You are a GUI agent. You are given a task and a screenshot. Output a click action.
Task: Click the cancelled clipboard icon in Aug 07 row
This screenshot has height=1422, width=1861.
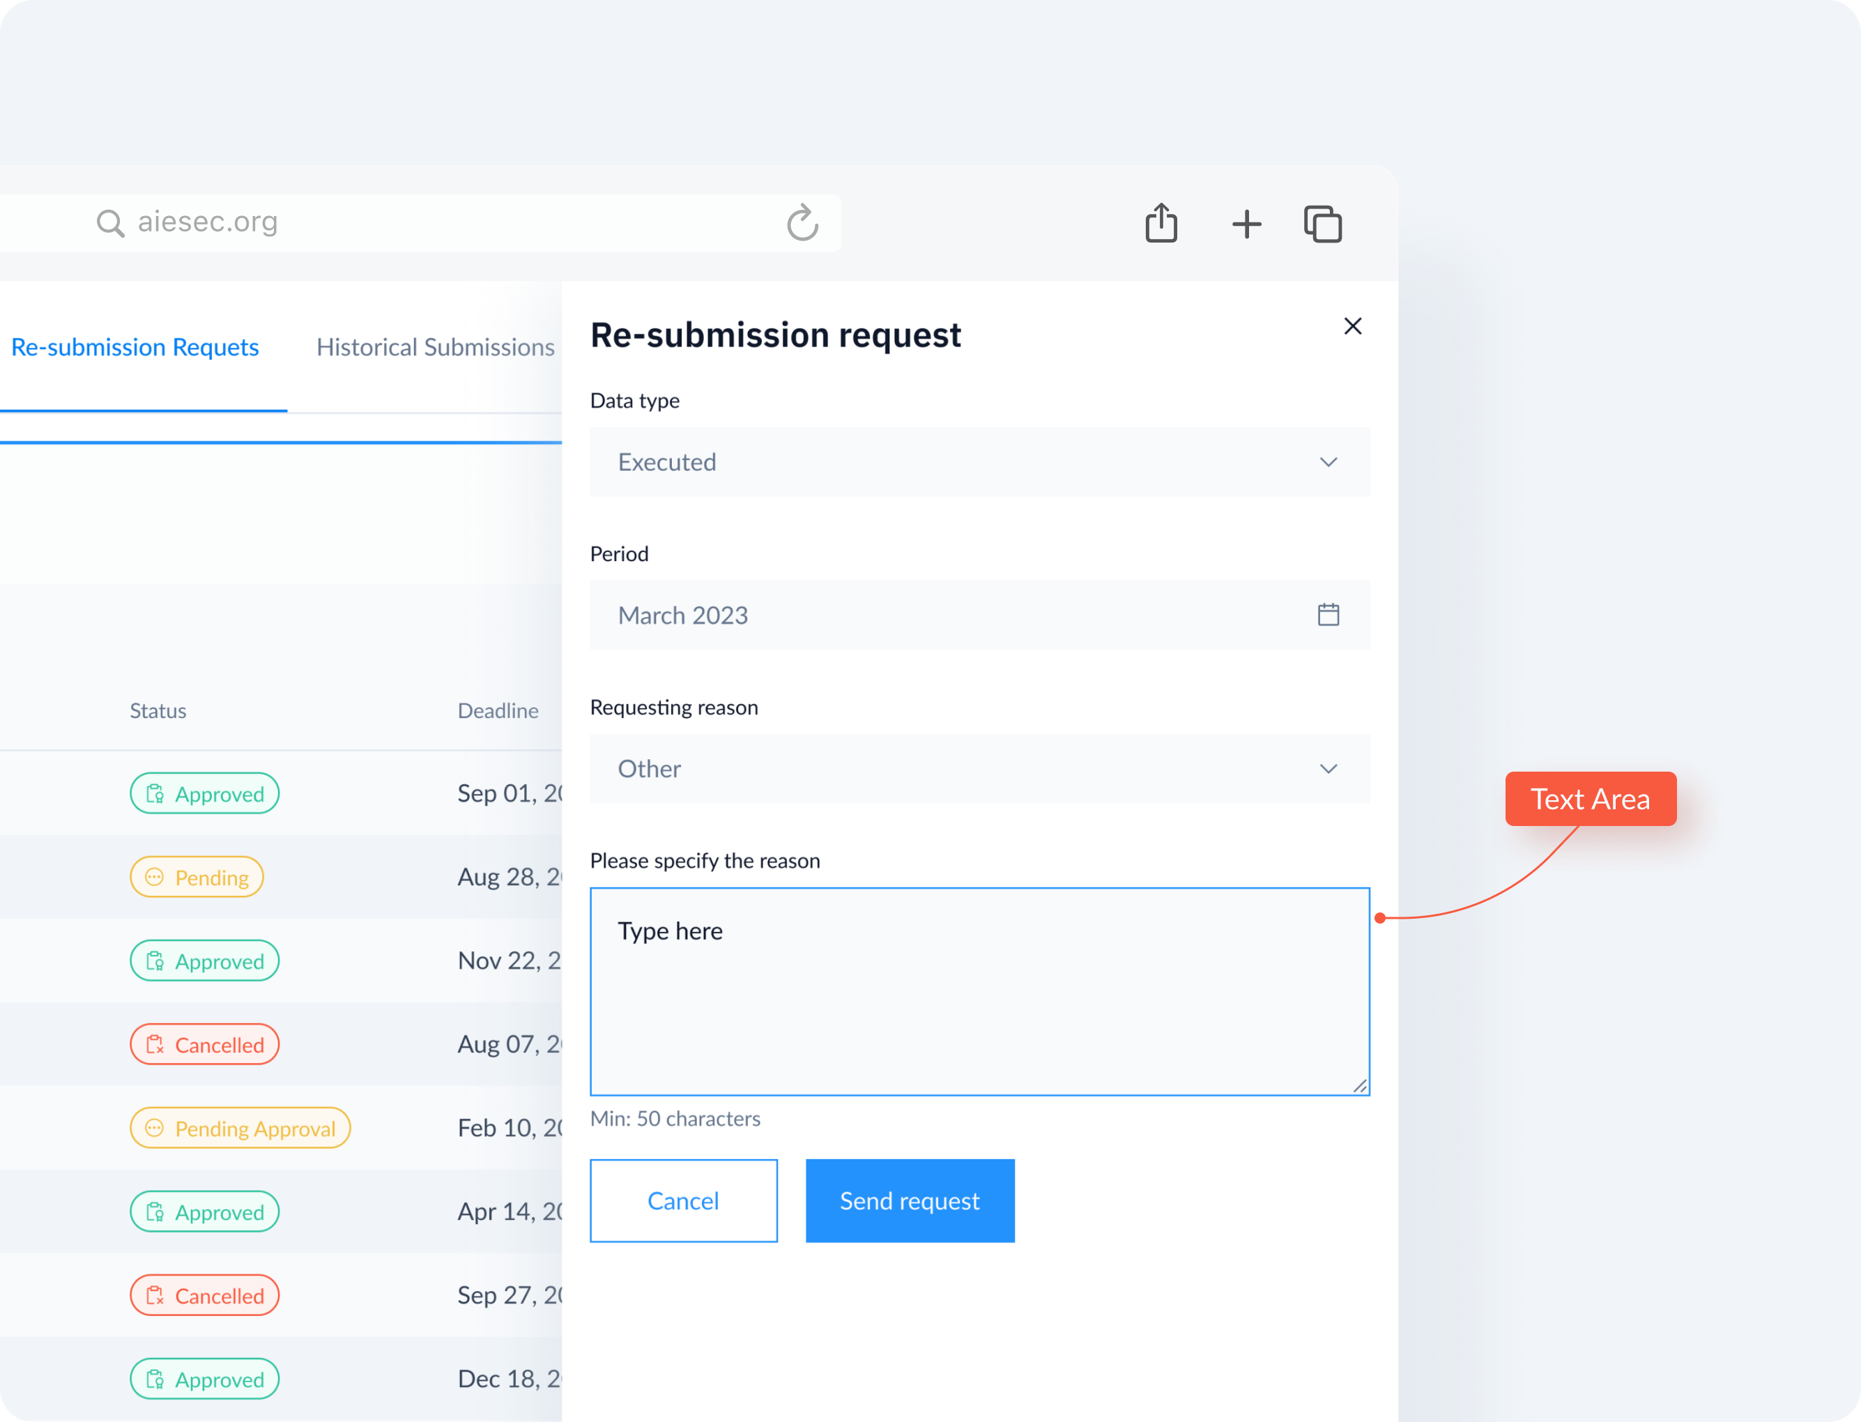[x=155, y=1044]
